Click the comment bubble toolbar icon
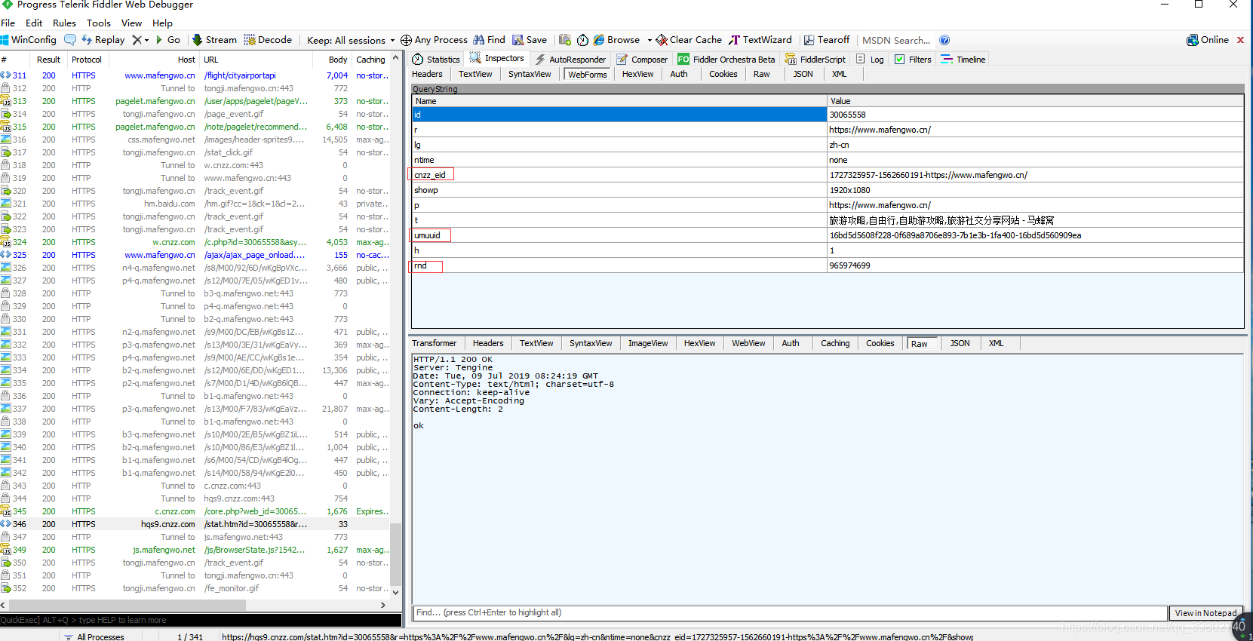The width and height of the screenshot is (1253, 641). 70,40
